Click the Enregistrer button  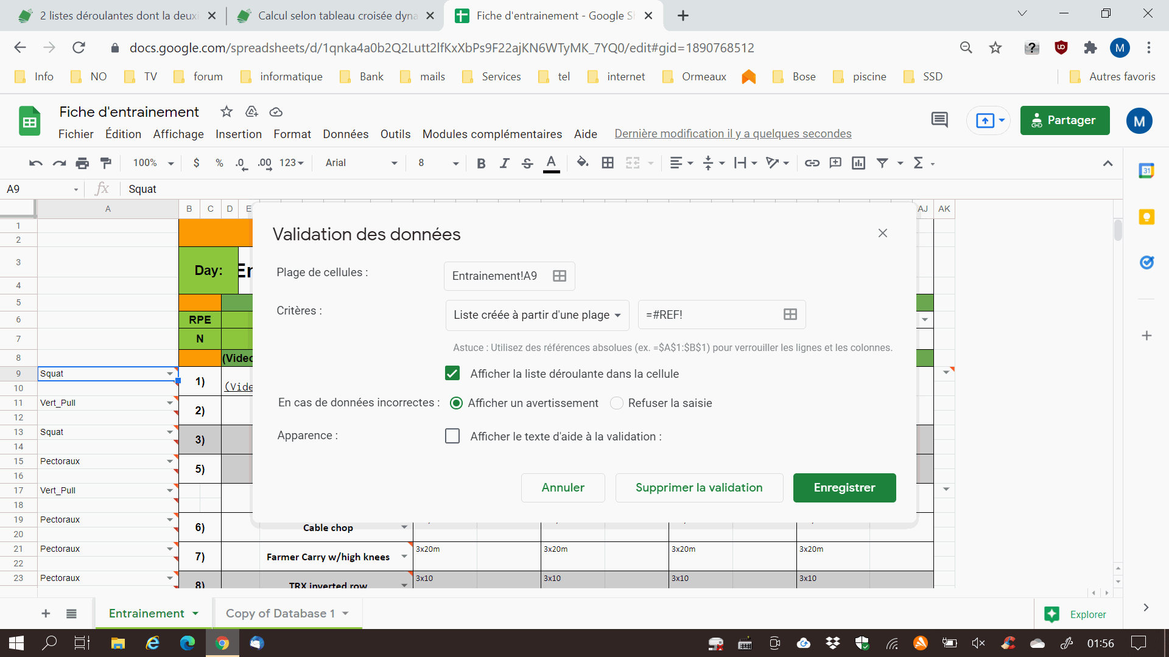(x=844, y=488)
